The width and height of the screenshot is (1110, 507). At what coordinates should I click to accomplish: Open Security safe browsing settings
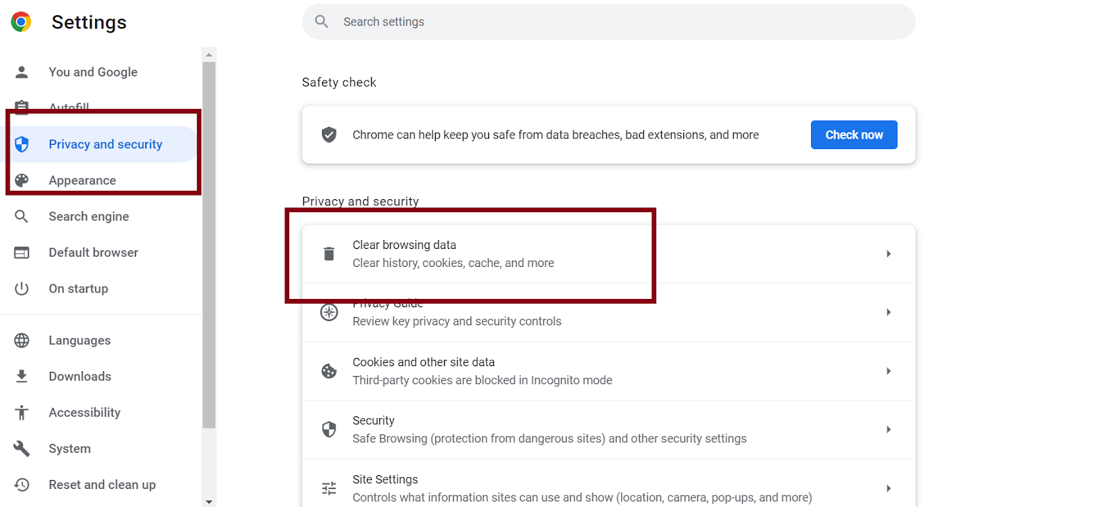pyautogui.click(x=608, y=429)
